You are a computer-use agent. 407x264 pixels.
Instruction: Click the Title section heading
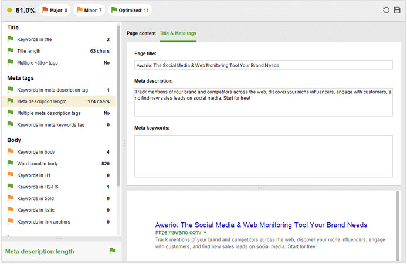13,28
